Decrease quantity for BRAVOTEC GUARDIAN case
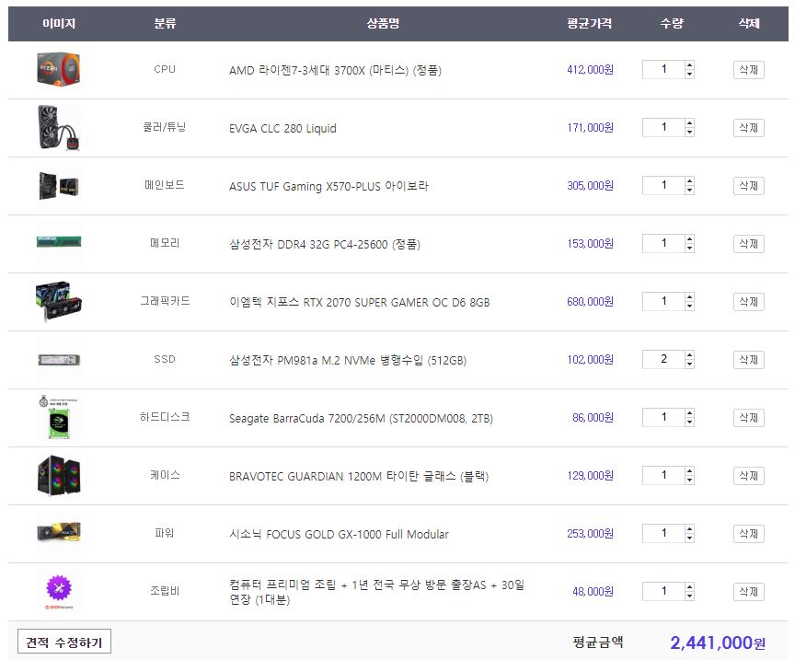Image resolution: width=795 pixels, height=660 pixels. [x=689, y=480]
